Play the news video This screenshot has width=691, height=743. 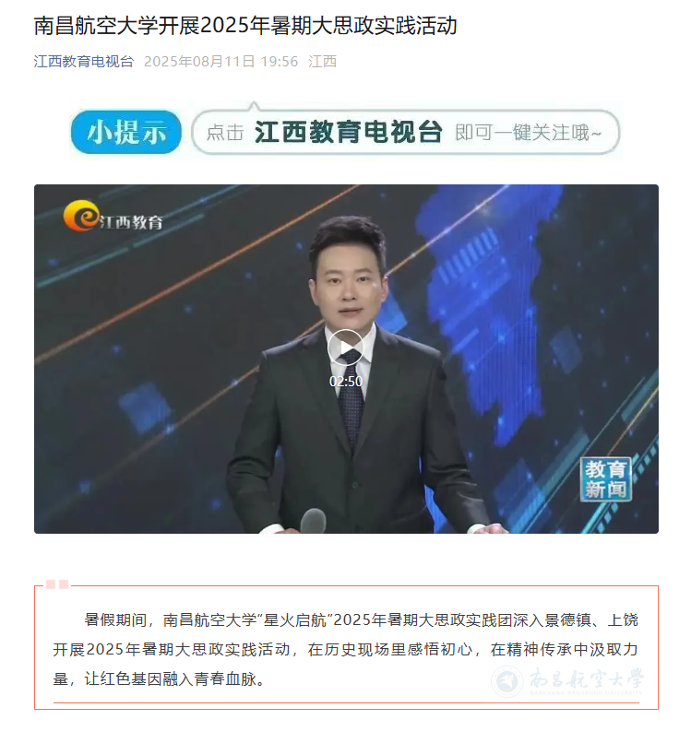346,348
